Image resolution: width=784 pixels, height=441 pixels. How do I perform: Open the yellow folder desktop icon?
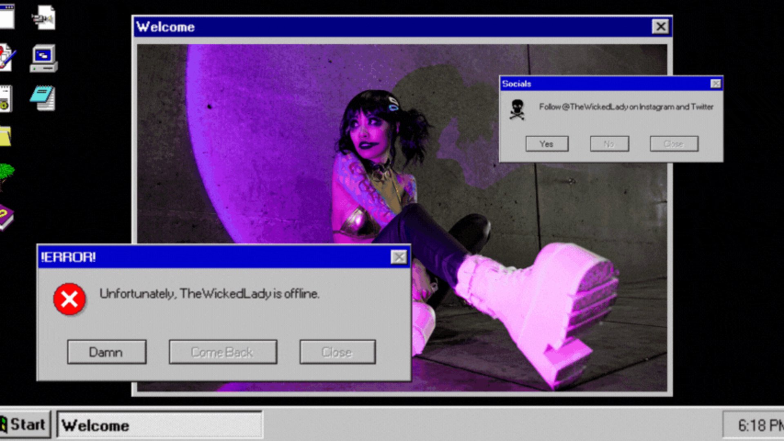pyautogui.click(x=6, y=136)
